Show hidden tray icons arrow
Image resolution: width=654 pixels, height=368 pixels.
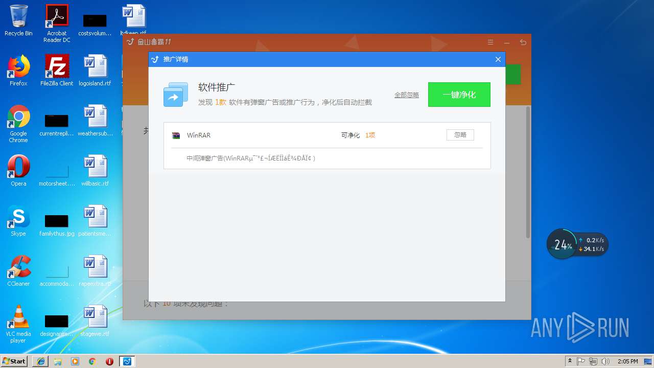pyautogui.click(x=570, y=361)
